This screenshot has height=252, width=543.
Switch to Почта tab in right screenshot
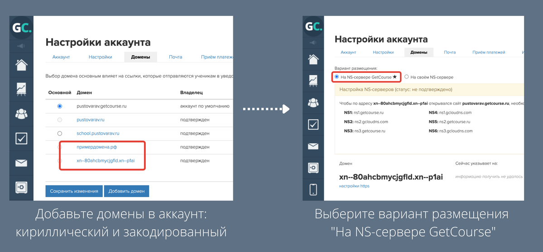coord(450,52)
